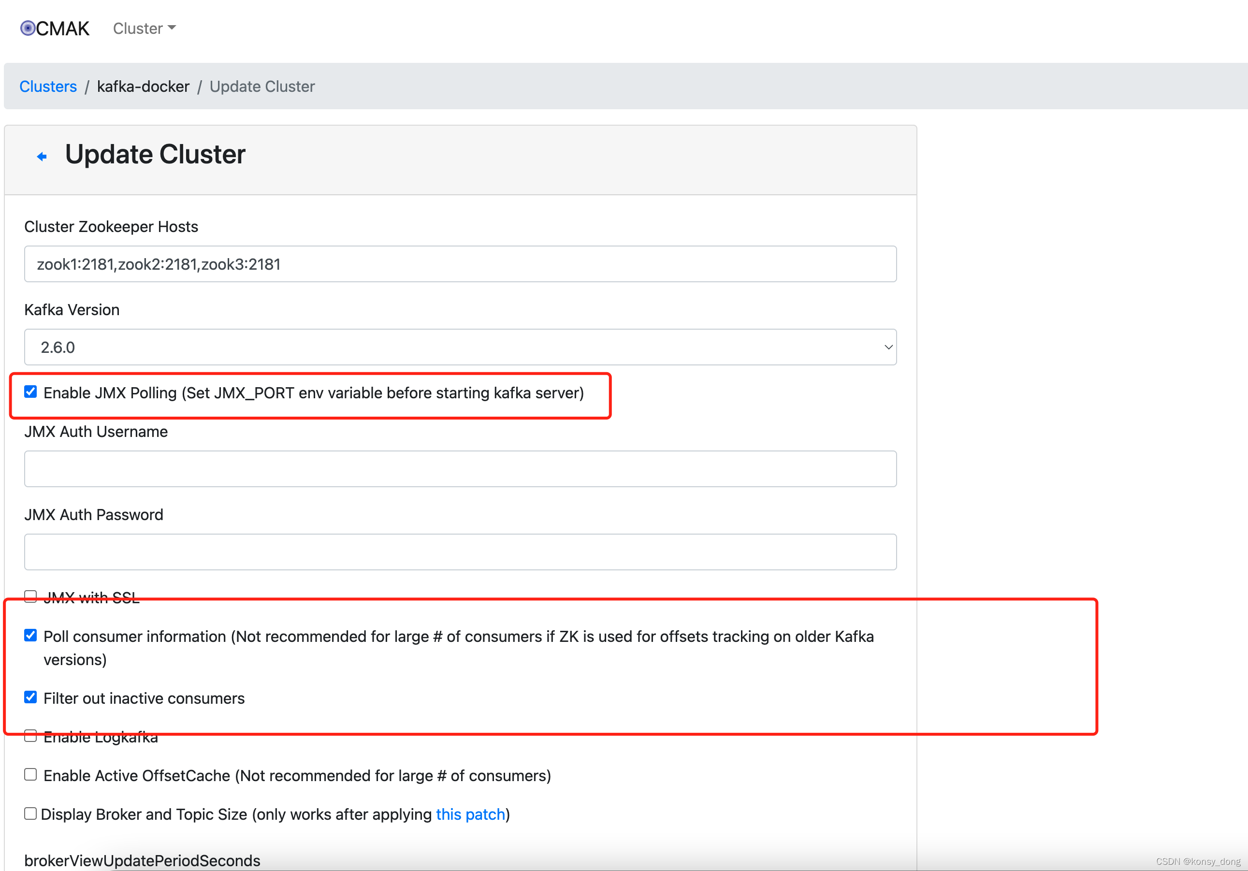Click the Update Cluster breadcrumb text

pos(262,87)
